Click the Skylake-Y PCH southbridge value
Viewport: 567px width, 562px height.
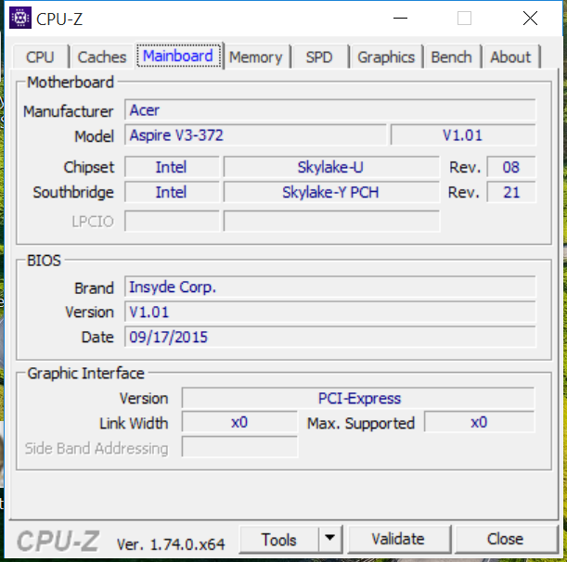tap(331, 192)
